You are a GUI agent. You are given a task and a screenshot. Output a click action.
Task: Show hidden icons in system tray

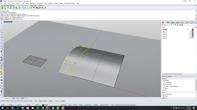(x=171, y=108)
